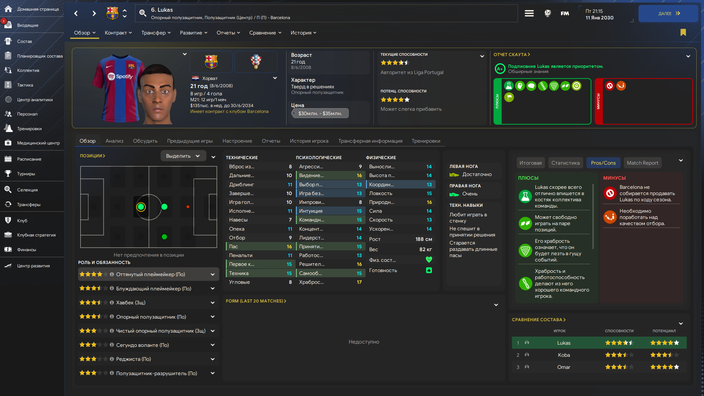Open the Отчет скаута link

pyautogui.click(x=511, y=54)
